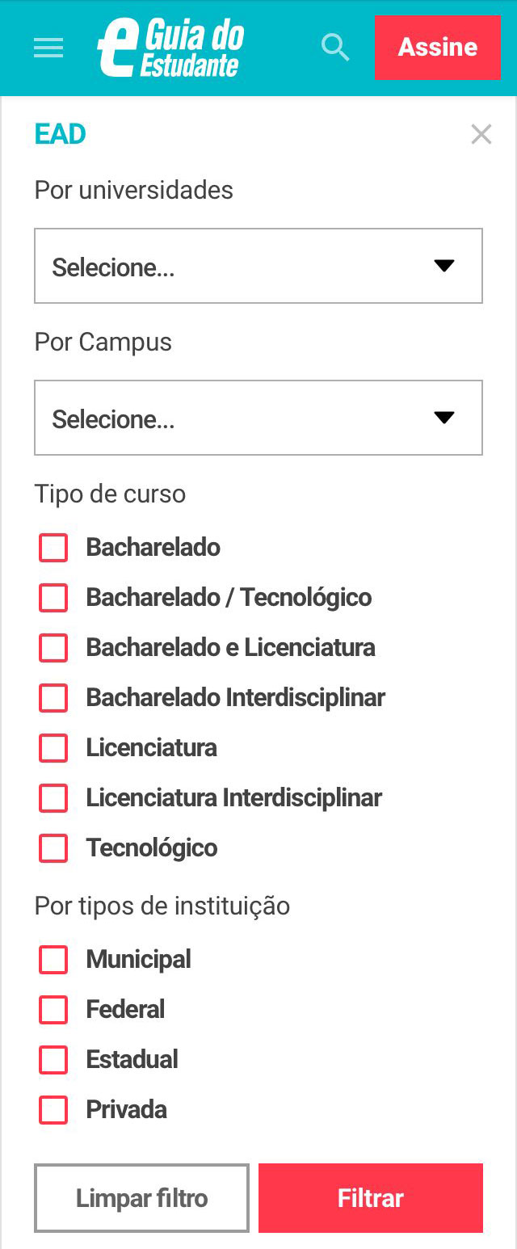Check the Municipal institution checkbox
This screenshot has height=1249, width=517.
pyautogui.click(x=53, y=960)
